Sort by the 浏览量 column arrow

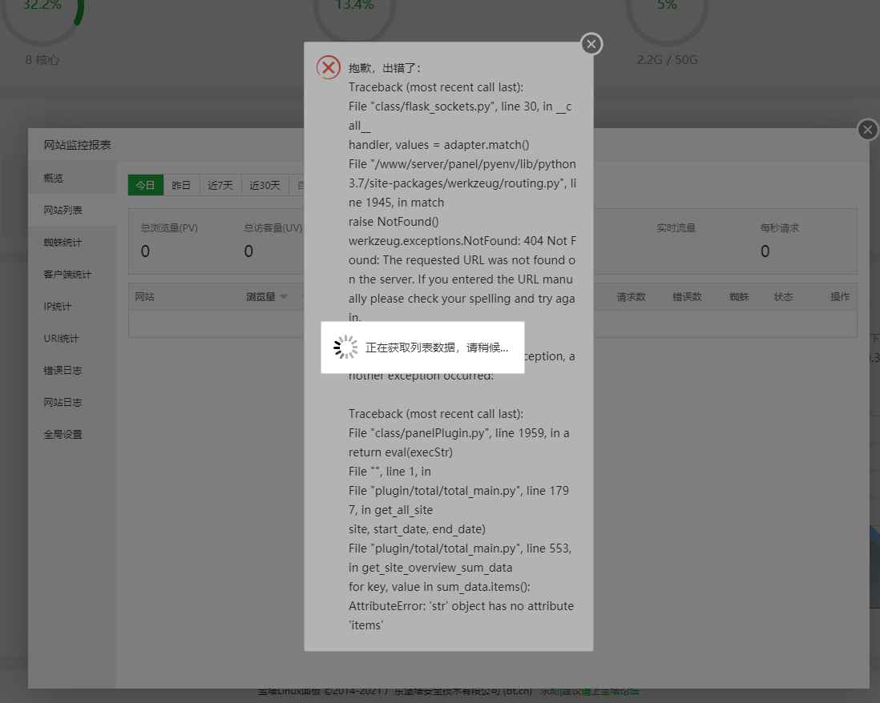(x=284, y=296)
